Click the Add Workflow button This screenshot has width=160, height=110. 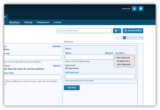click(x=133, y=31)
